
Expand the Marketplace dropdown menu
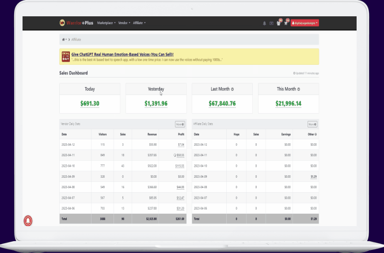pyautogui.click(x=106, y=23)
